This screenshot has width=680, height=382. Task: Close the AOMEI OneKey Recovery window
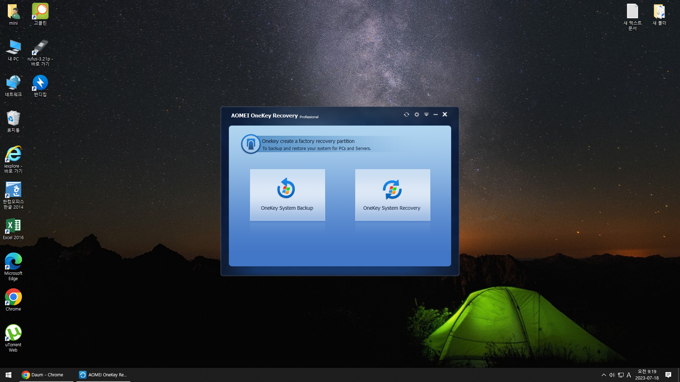click(445, 115)
